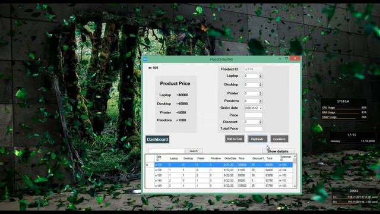Click the Confirm button
The height and width of the screenshot is (214, 380).
279,139
